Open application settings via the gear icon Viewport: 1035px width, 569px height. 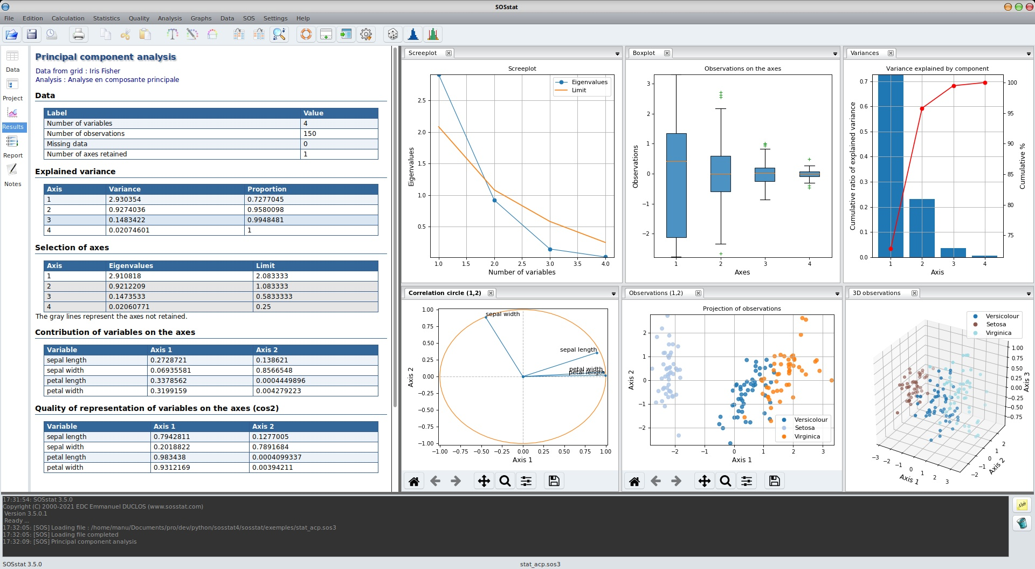(366, 34)
